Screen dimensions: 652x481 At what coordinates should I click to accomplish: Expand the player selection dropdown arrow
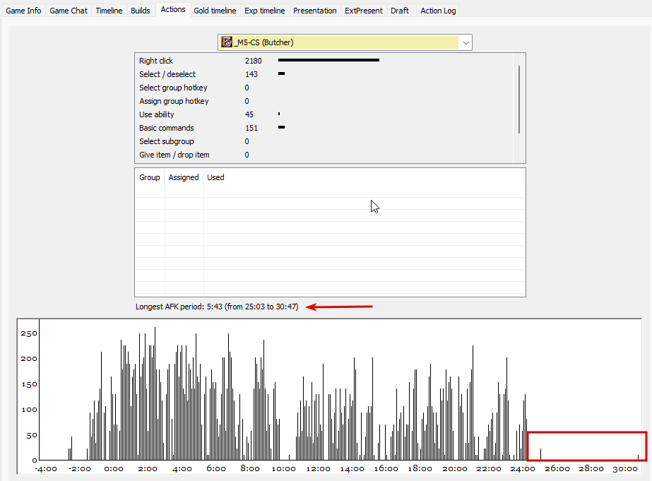tap(466, 42)
